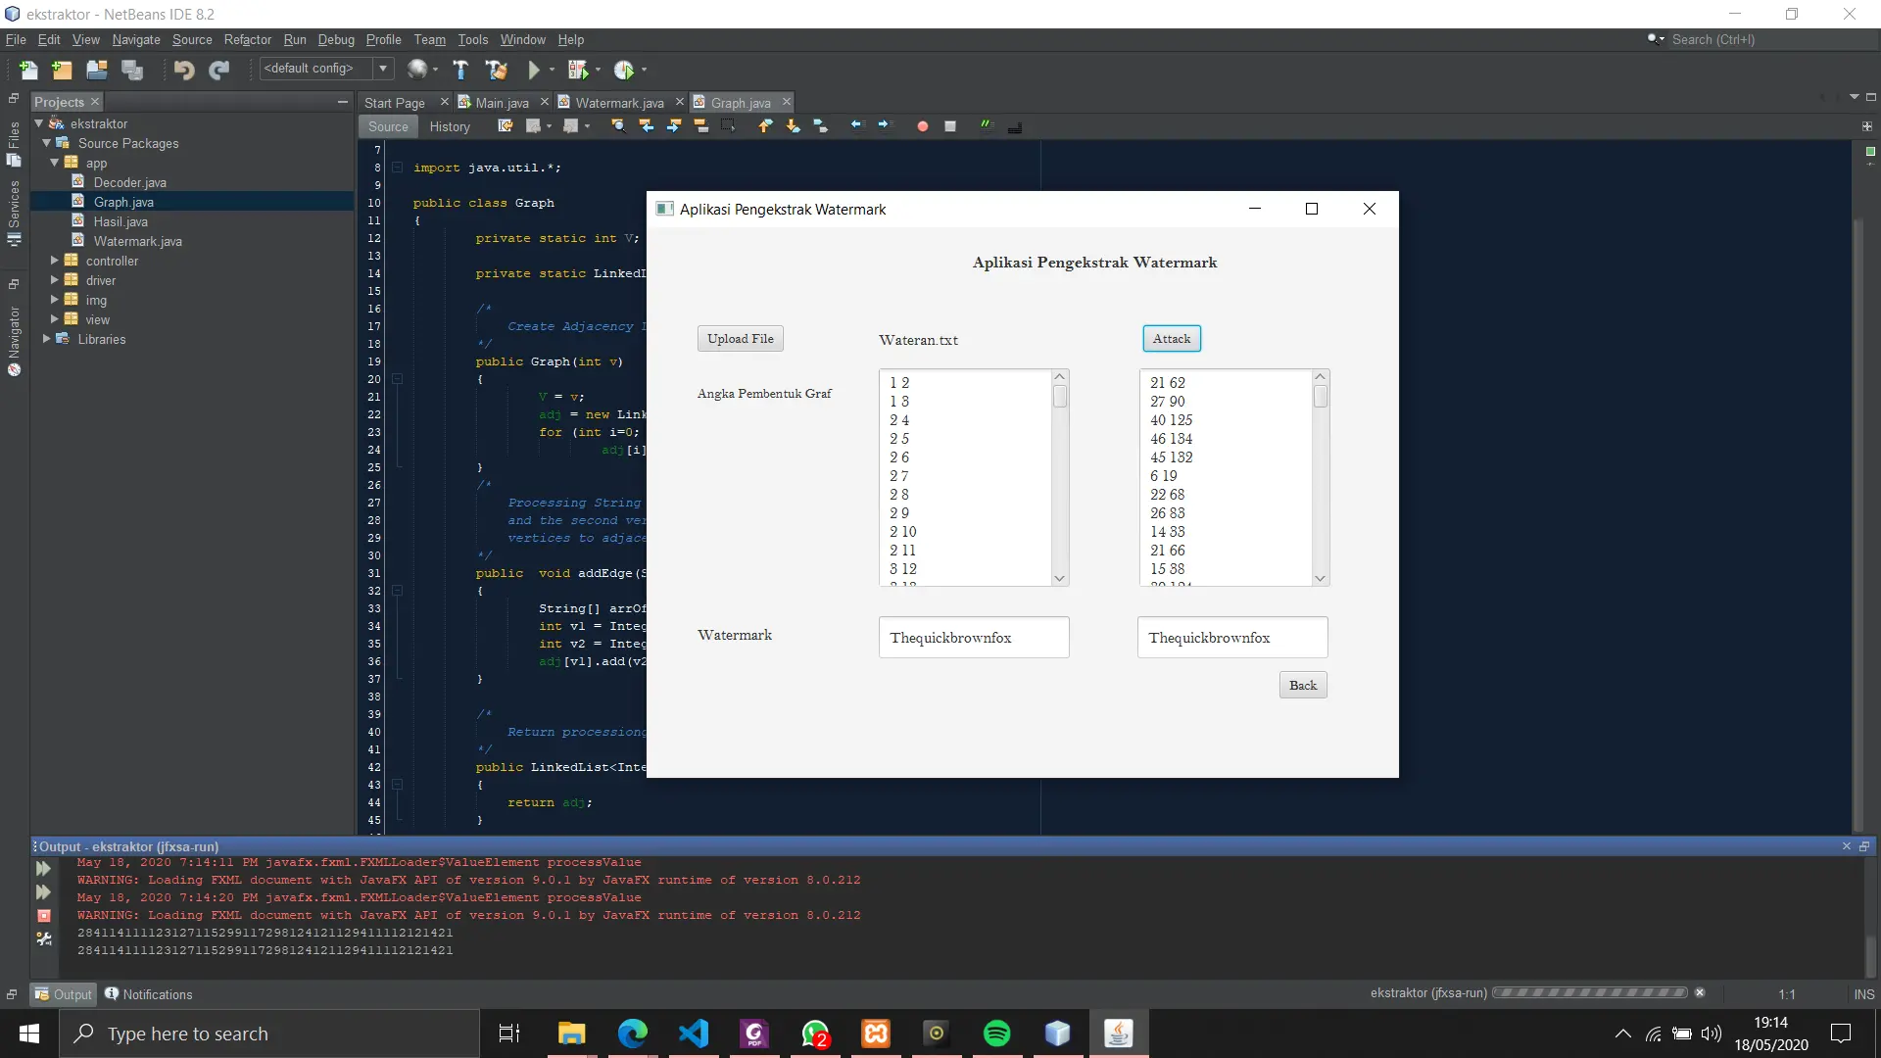Expand the Libraries tree node

(x=46, y=339)
